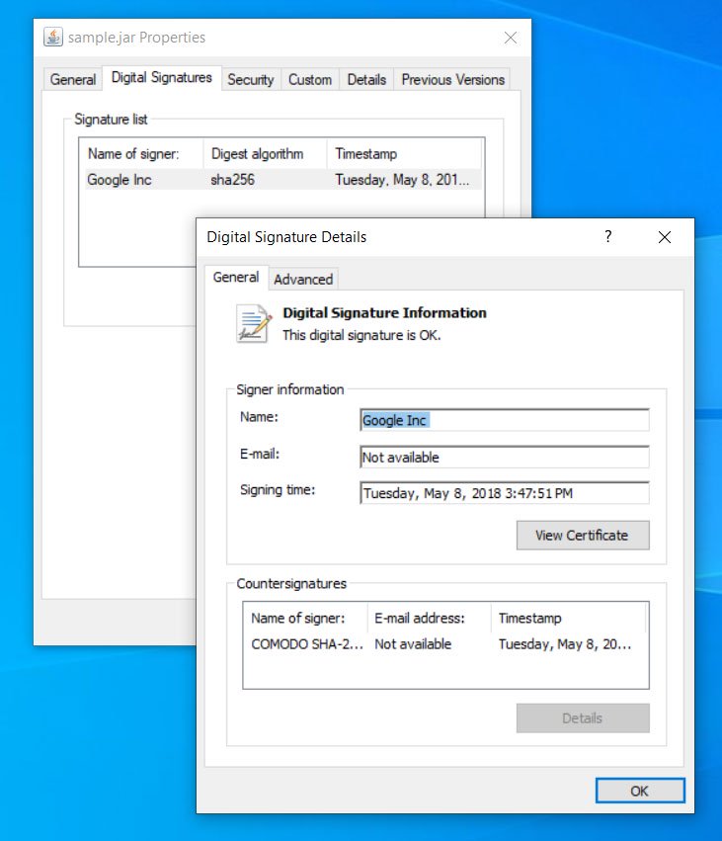Click the signer Name field
The height and width of the screenshot is (841, 722).
point(504,420)
